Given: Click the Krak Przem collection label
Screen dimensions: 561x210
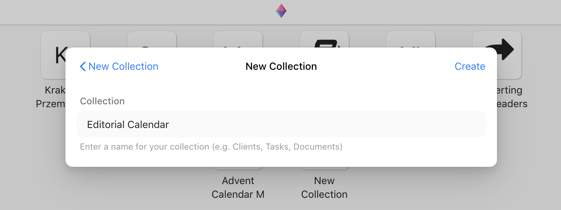Looking at the screenshot, I should (x=51, y=97).
